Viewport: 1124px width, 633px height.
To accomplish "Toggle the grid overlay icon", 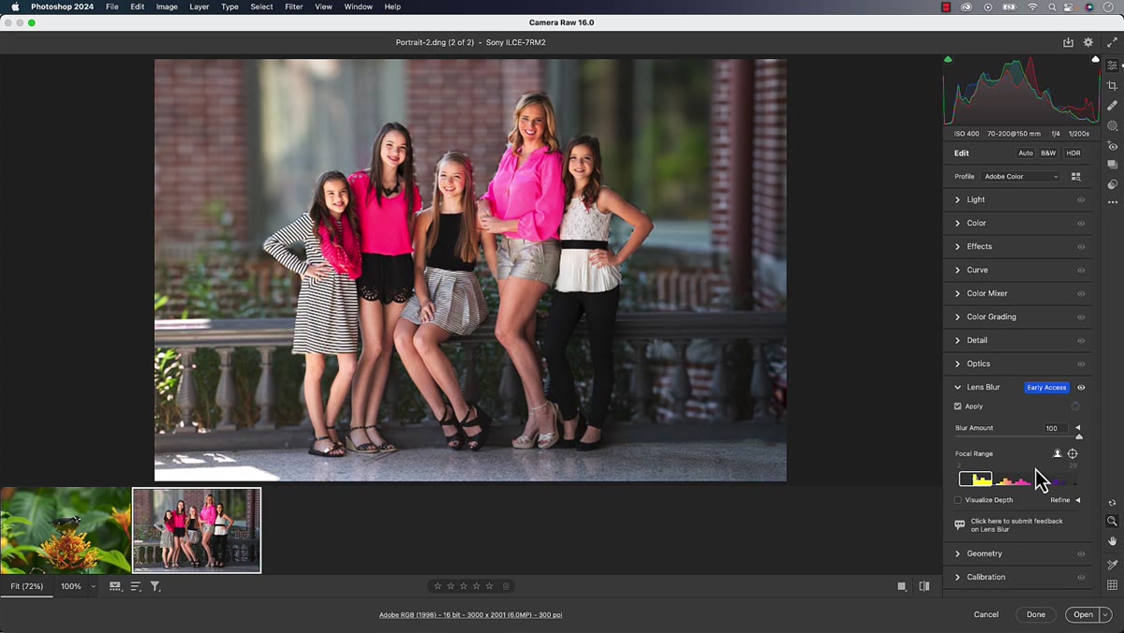I will coord(1112,585).
